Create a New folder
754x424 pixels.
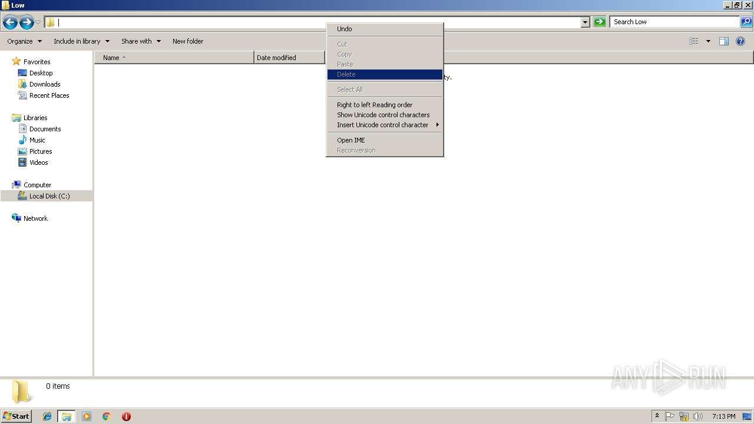pos(188,41)
